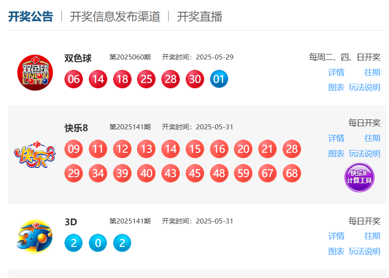Switch to 开奖直播 tab
Screen dimensions: 389x278
point(200,17)
